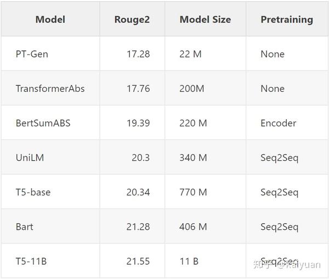329x279 pixels.
Task: Click the Rouge2 column header
Action: point(132,20)
